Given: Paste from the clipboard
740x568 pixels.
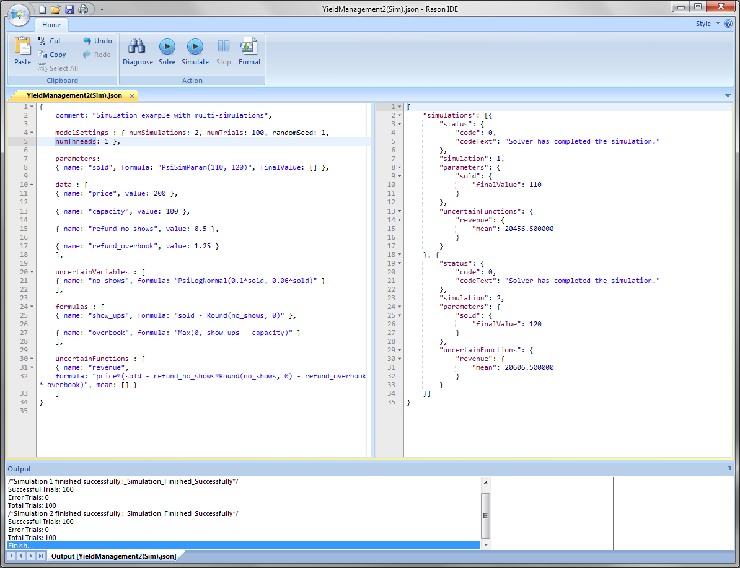Looking at the screenshot, I should tap(22, 51).
